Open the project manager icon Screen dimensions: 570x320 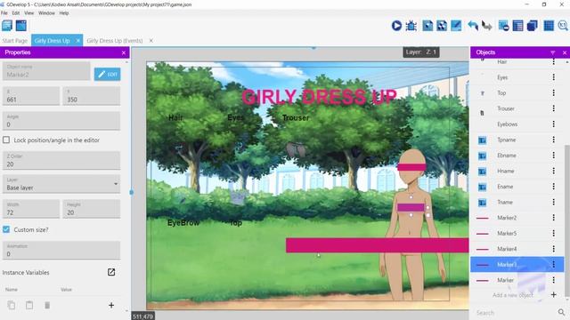pyautogui.click(x=7, y=26)
